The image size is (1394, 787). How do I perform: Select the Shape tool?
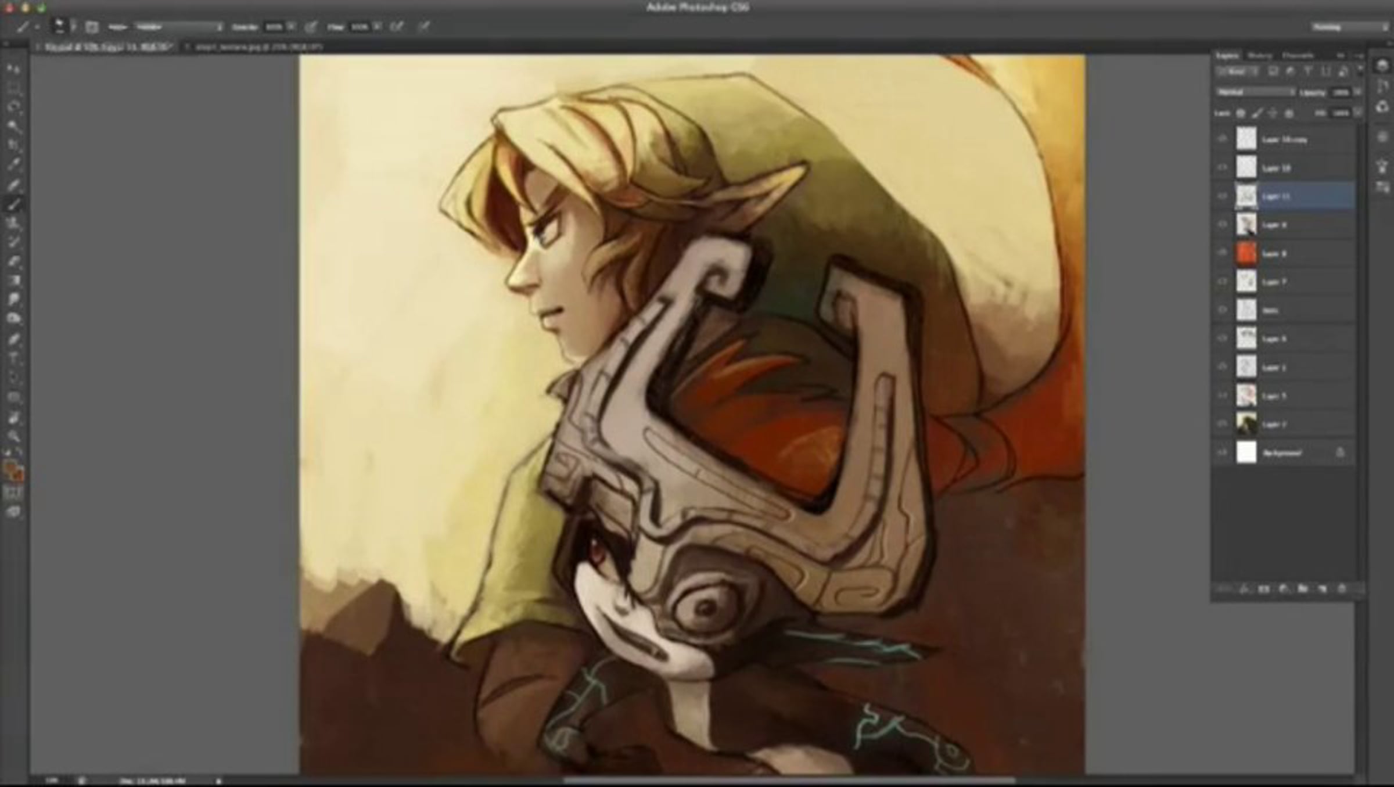[x=14, y=397]
